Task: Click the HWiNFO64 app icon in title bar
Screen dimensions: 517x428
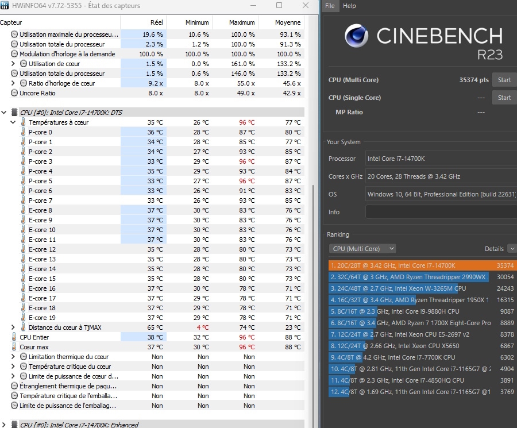Action: 5,5
